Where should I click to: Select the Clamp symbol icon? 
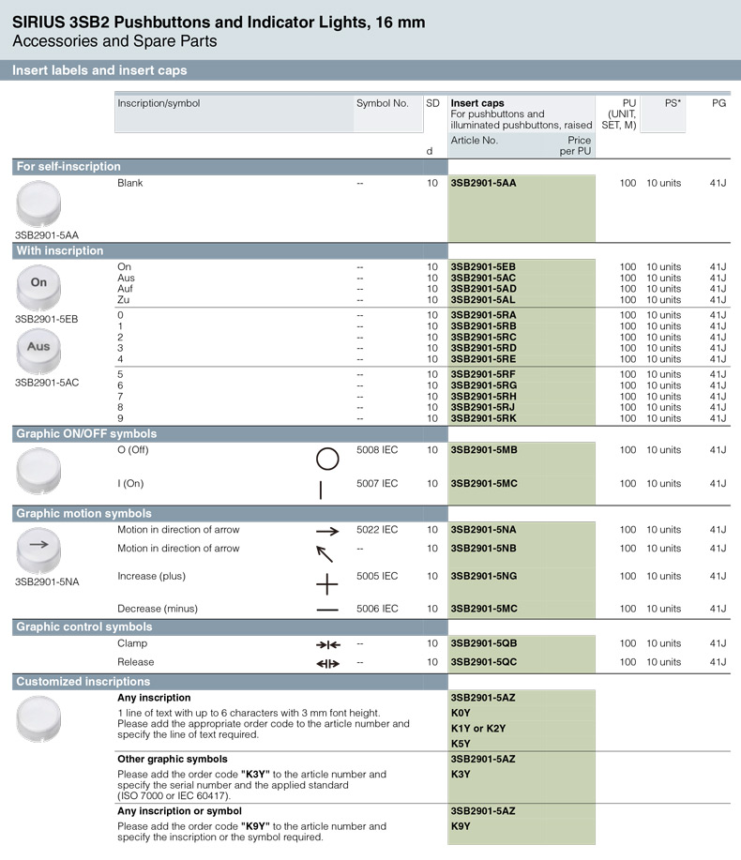pos(327,644)
